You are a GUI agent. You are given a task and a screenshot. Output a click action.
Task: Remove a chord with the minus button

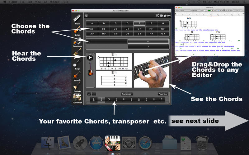coord(94,94)
